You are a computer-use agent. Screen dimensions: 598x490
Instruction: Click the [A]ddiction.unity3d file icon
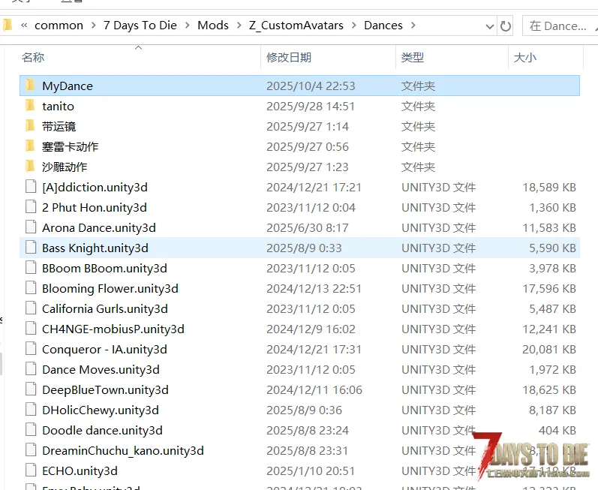pos(30,187)
